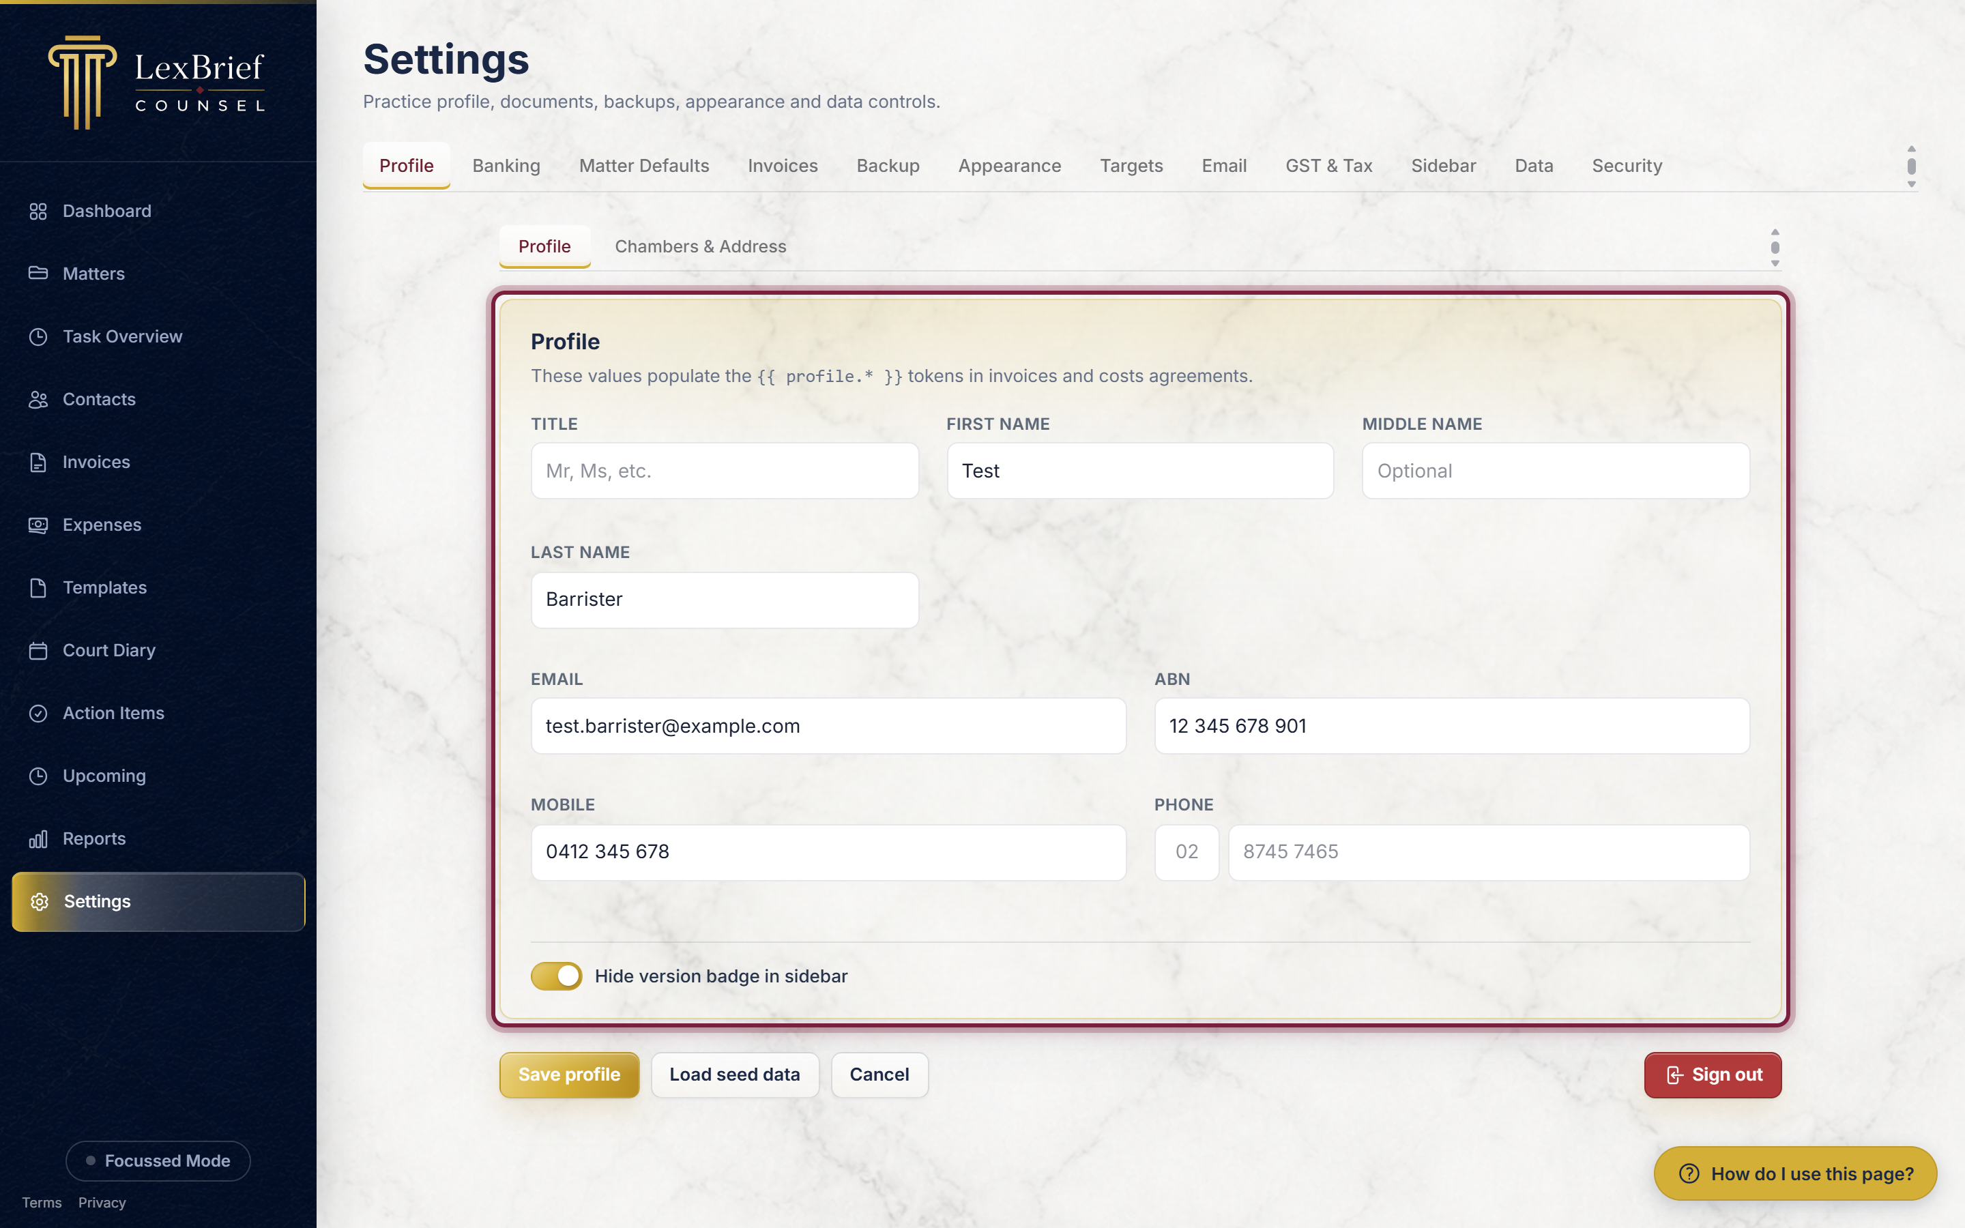Select the Profile sub-tab
Screen dimensions: 1965x1228
click(544, 246)
